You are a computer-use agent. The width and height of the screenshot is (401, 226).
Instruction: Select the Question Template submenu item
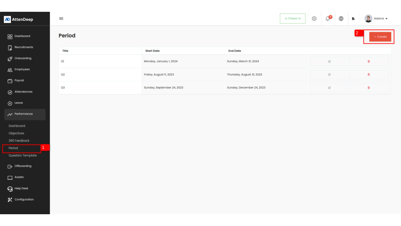point(23,155)
